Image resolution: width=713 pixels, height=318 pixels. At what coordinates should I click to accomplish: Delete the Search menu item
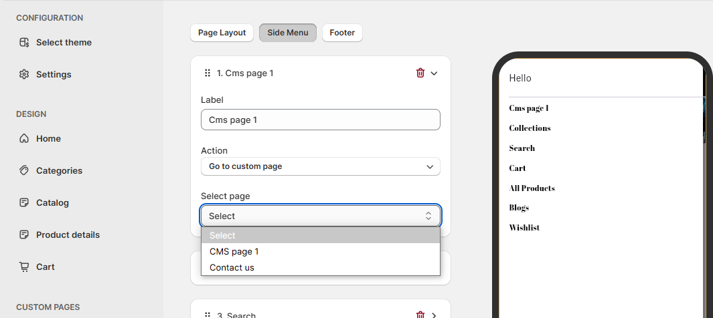coord(420,315)
